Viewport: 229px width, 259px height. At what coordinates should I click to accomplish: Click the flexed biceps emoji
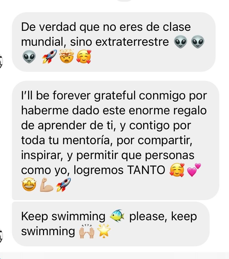point(47,185)
